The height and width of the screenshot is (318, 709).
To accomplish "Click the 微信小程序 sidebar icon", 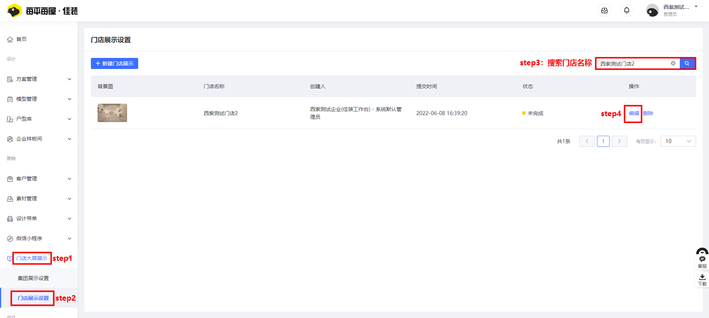I will (x=10, y=239).
